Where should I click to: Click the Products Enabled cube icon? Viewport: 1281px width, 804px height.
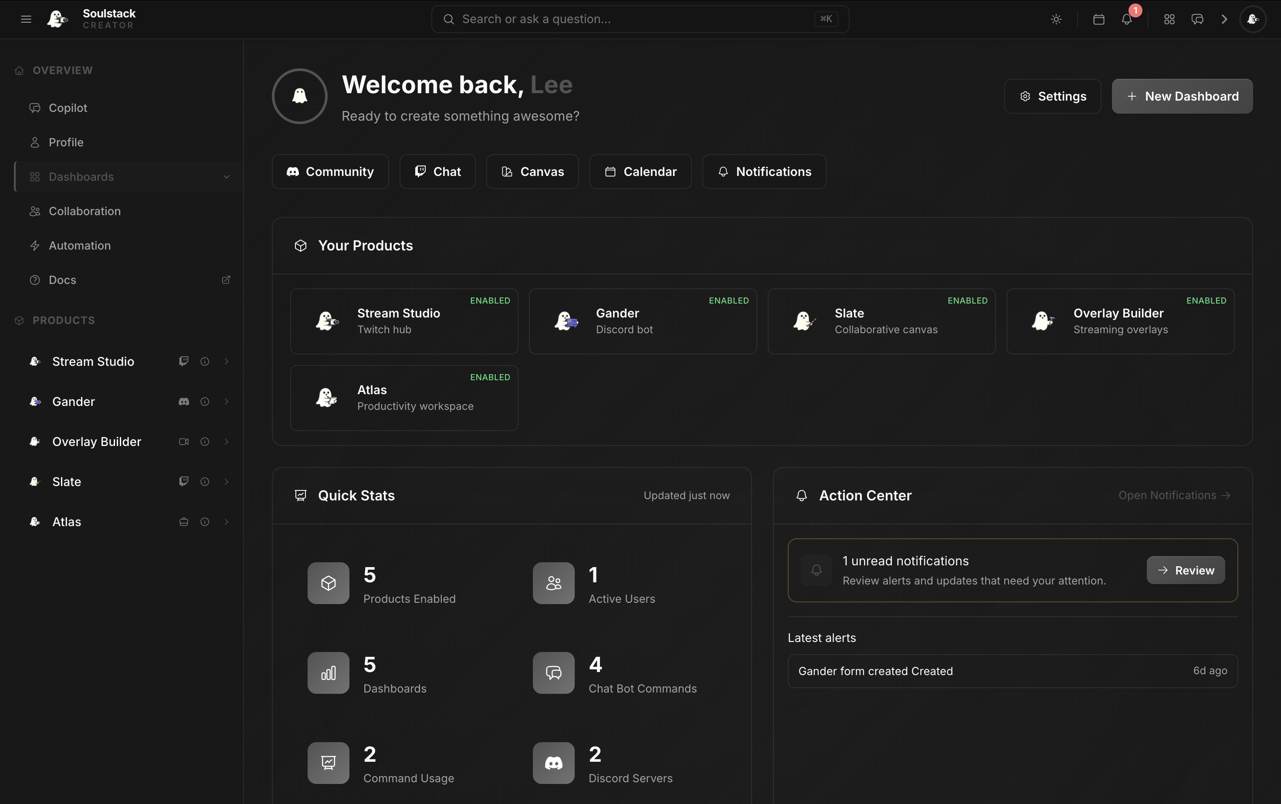[328, 583]
